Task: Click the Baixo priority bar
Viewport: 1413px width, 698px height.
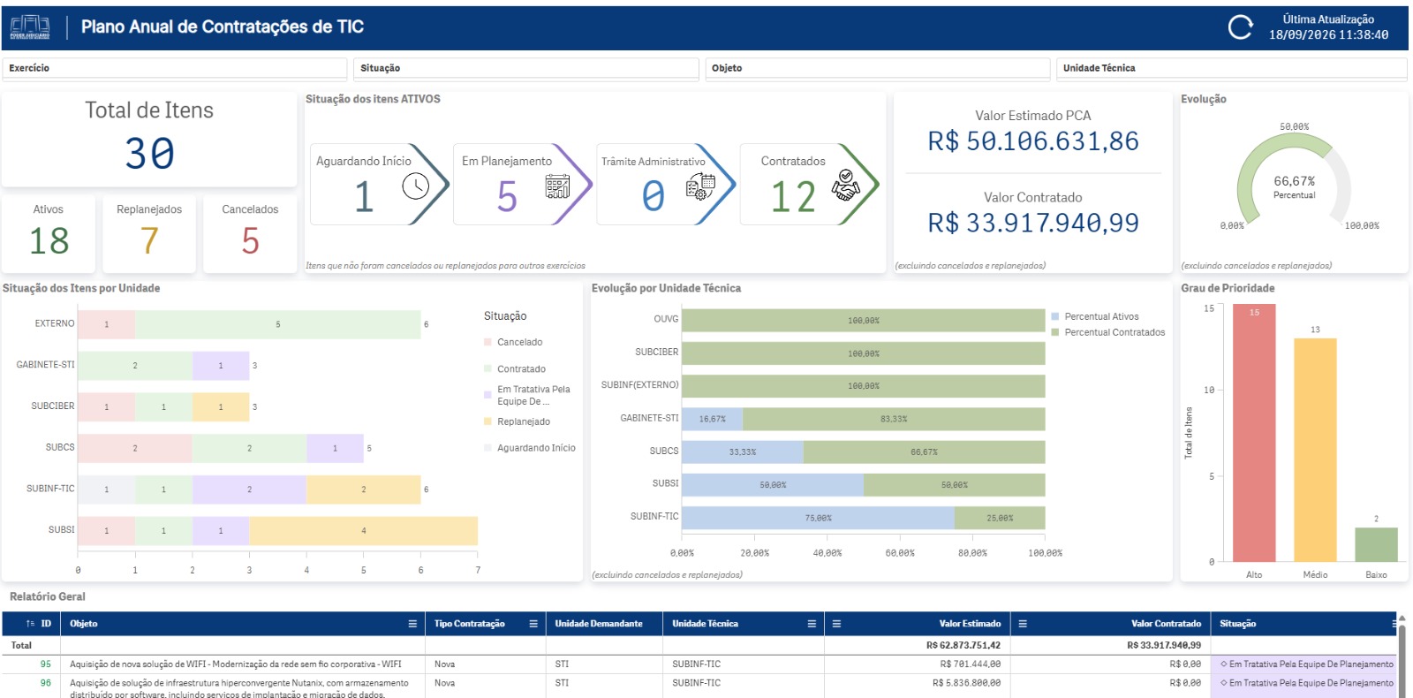Action: pos(1376,544)
